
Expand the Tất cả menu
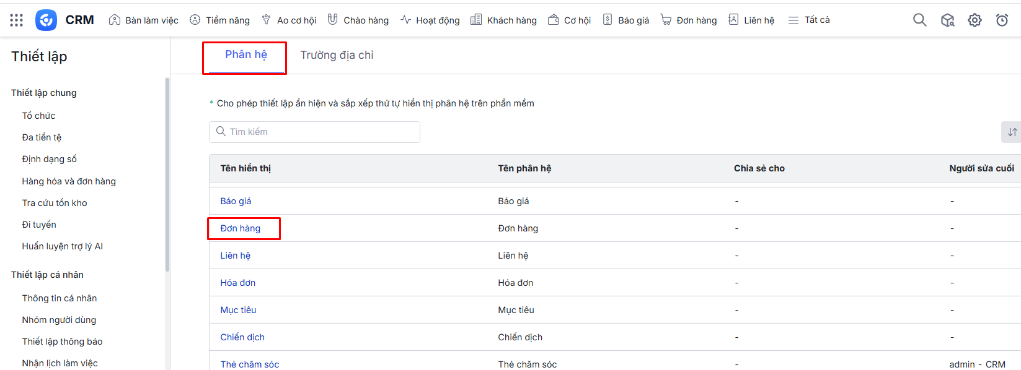(x=809, y=20)
